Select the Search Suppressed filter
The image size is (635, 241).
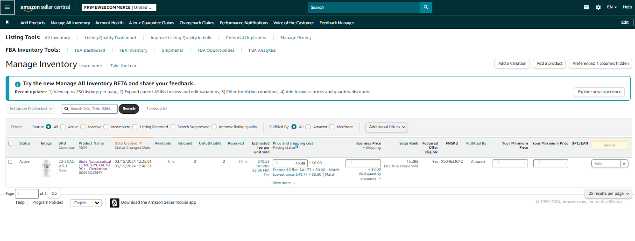coord(172,127)
